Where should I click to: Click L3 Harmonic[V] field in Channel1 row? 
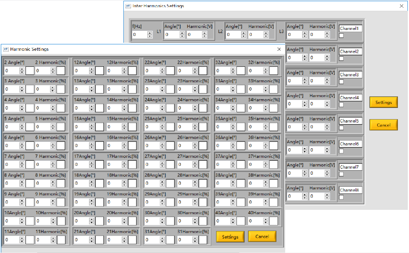pos(317,34)
